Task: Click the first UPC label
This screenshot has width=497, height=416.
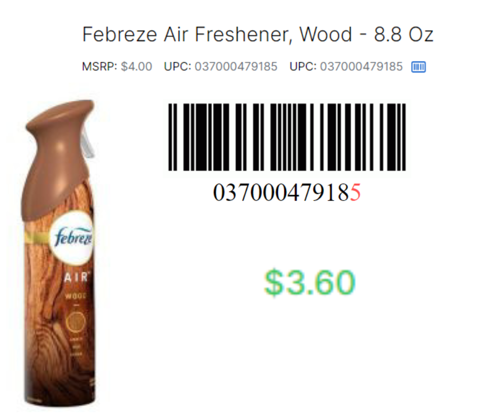Action: (x=178, y=67)
